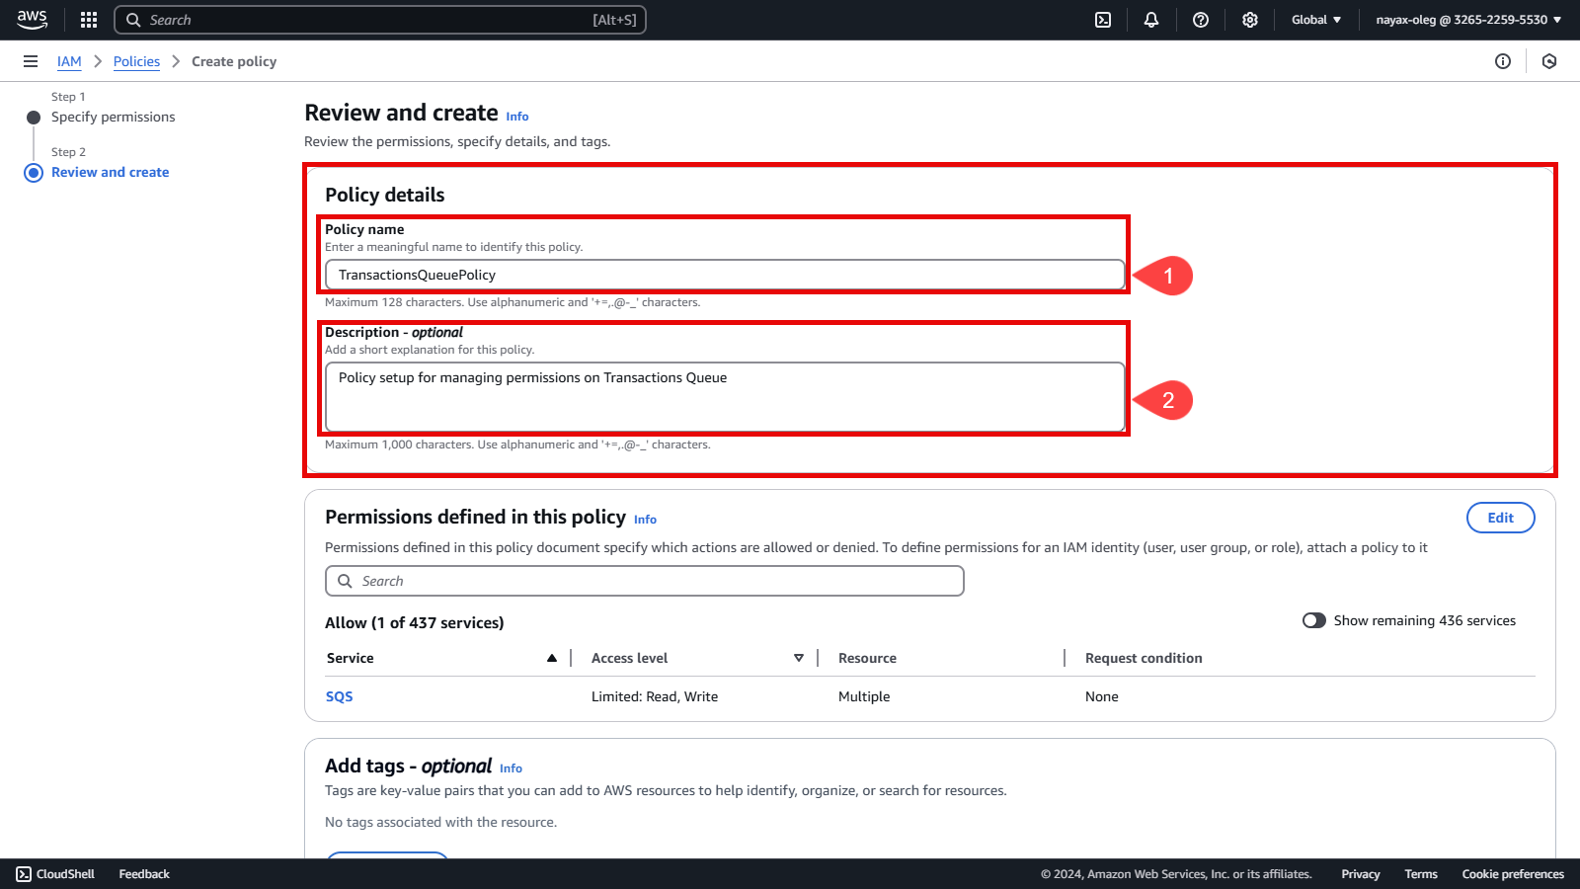The width and height of the screenshot is (1580, 889).
Task: Click the 'Allow (1 of 437 services)' text
Action: [x=415, y=622]
